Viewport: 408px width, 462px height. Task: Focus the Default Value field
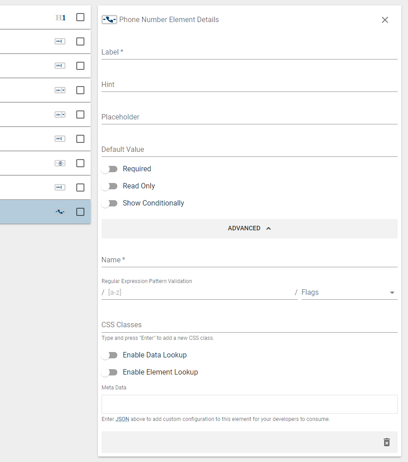[x=250, y=150]
